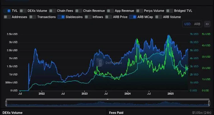
Task: Click the DEXs Volume panel heading
Action: pyautogui.click(x=12, y=113)
